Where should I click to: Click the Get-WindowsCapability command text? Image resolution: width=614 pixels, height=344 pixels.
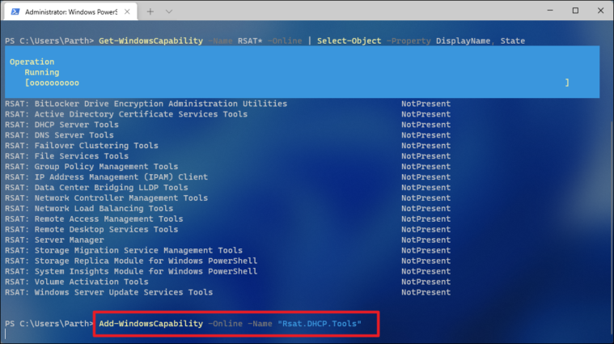pos(150,40)
